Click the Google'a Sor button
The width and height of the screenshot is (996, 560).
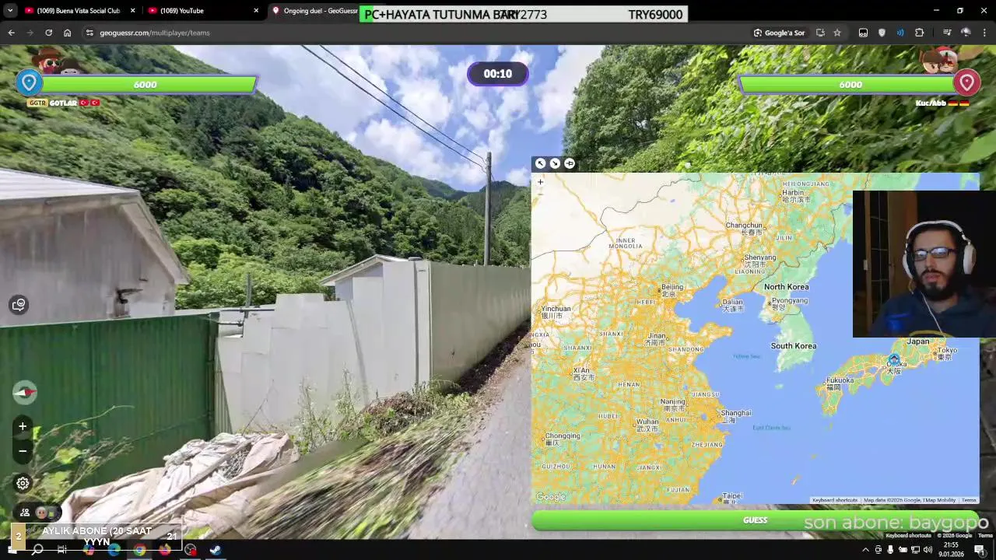pyautogui.click(x=779, y=33)
